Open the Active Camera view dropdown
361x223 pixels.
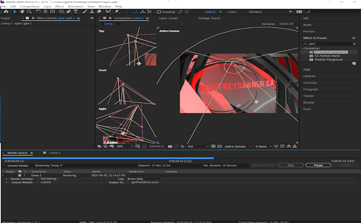pyautogui.click(x=237, y=147)
